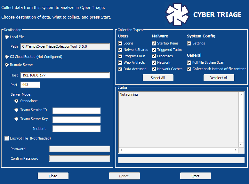Screen dimensions: 249x184
Task: Focus the Port number field
Action: (30, 85)
